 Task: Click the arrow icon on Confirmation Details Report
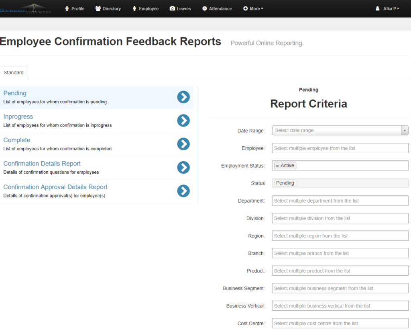tap(183, 168)
